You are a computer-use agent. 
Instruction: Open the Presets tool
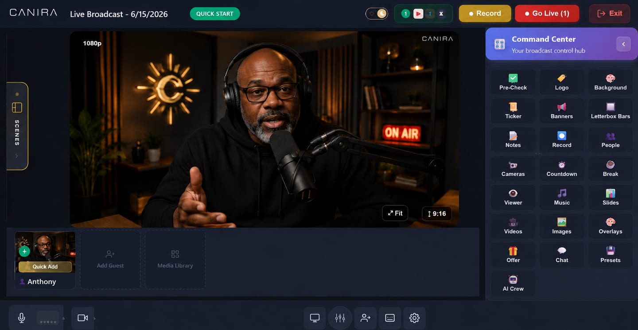611,255
